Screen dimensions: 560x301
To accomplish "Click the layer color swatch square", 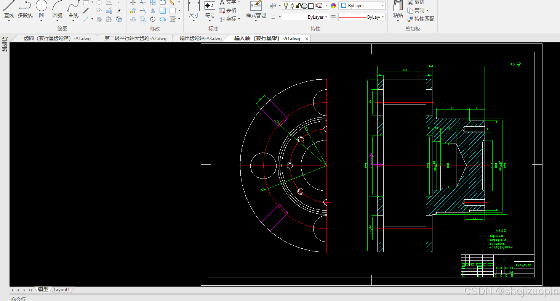I will 311,6.
